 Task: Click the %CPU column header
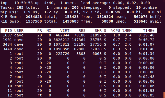[x=115, y=31]
